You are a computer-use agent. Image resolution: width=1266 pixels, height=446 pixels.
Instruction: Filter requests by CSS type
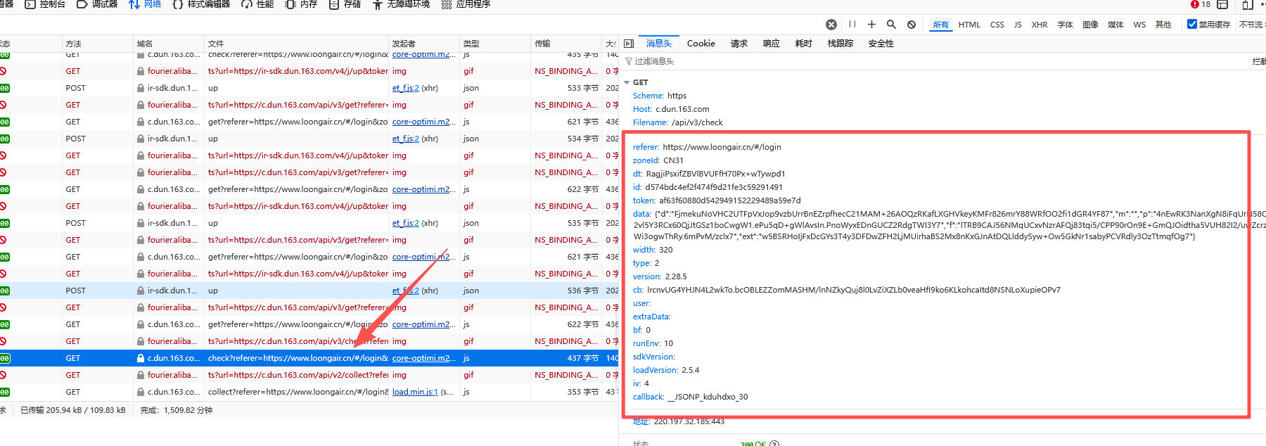997,25
